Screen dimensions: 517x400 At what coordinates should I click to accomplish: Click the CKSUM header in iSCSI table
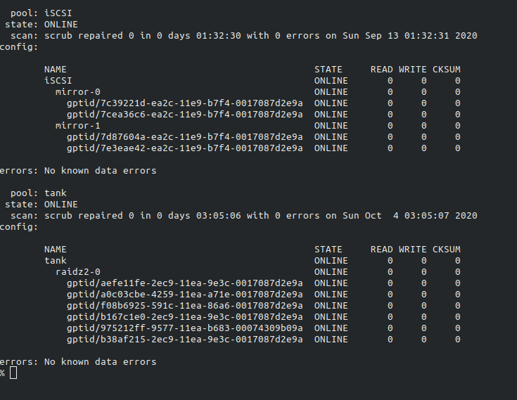click(447, 70)
